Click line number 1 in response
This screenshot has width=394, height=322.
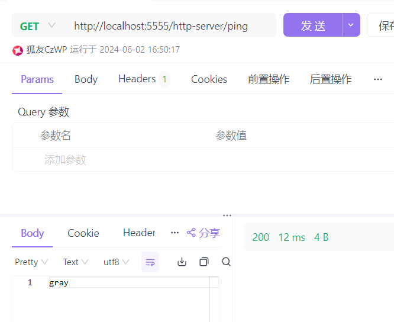pyautogui.click(x=30, y=282)
